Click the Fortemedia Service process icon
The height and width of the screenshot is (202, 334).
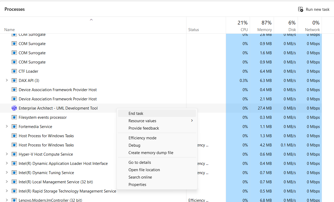tap(14, 127)
